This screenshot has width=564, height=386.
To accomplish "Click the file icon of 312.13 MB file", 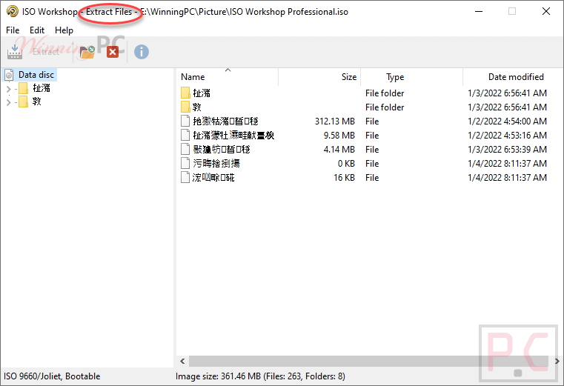I will click(x=185, y=121).
